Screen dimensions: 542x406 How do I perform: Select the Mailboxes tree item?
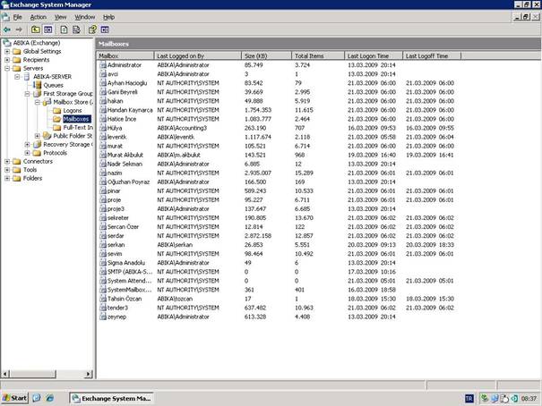click(76, 119)
